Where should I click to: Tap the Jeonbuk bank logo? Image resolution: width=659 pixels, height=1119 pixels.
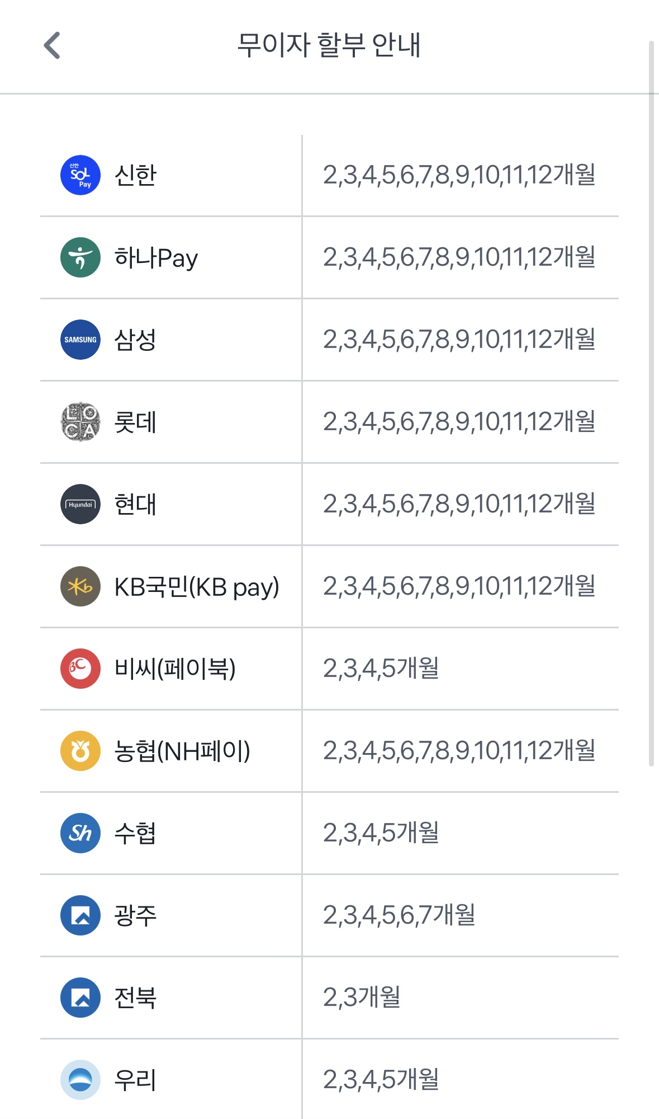(80, 998)
